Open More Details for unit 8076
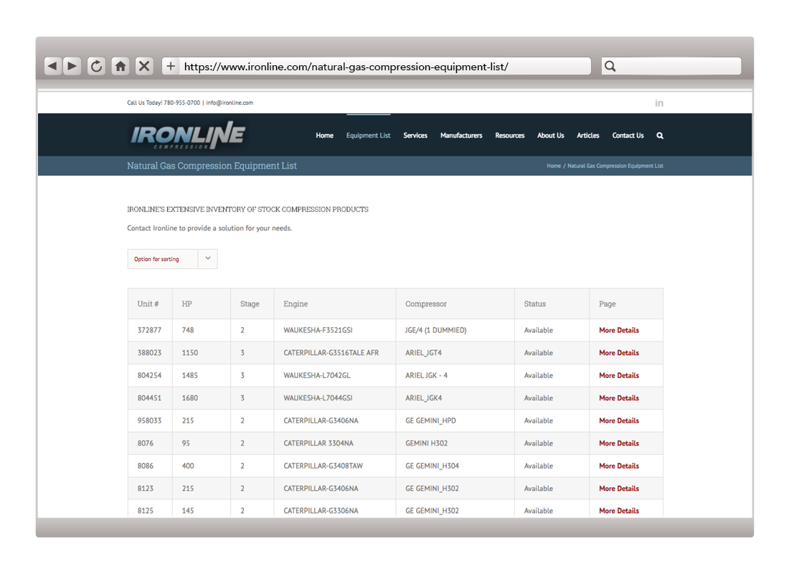789x574 pixels. point(619,443)
